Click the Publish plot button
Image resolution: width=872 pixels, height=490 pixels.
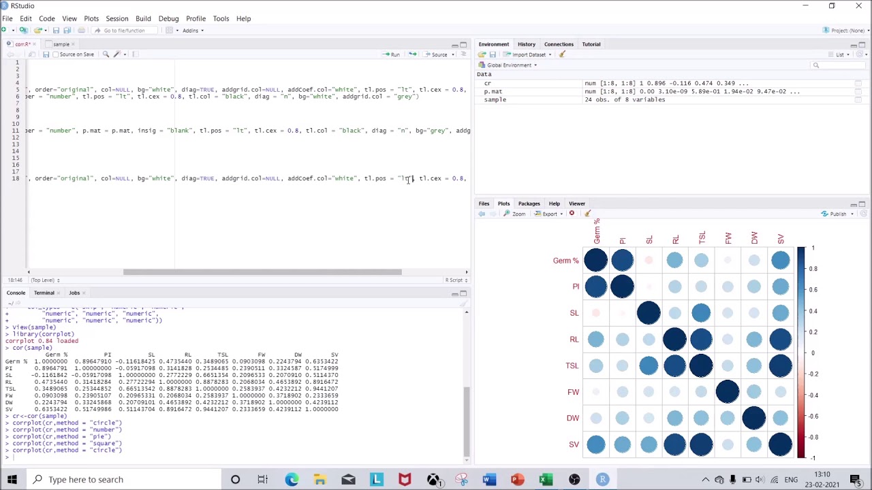click(x=837, y=214)
